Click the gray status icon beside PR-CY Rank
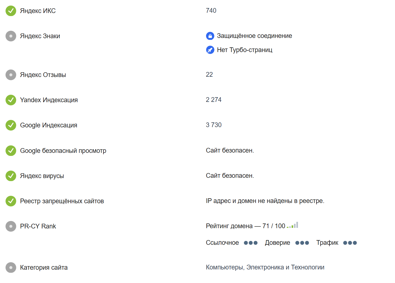 [x=11, y=226]
